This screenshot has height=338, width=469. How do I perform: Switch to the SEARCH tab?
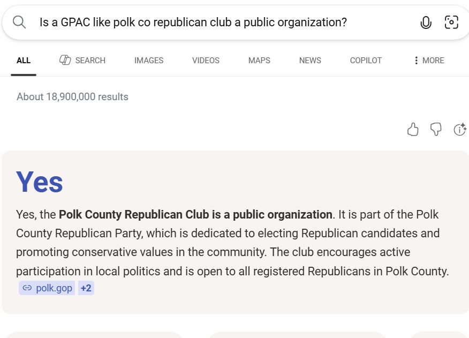[x=82, y=61]
